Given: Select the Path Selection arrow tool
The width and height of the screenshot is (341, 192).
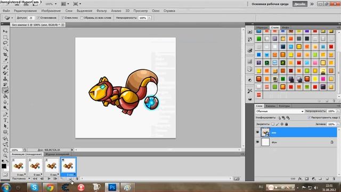Looking at the screenshot, I should pyautogui.click(x=5, y=126).
